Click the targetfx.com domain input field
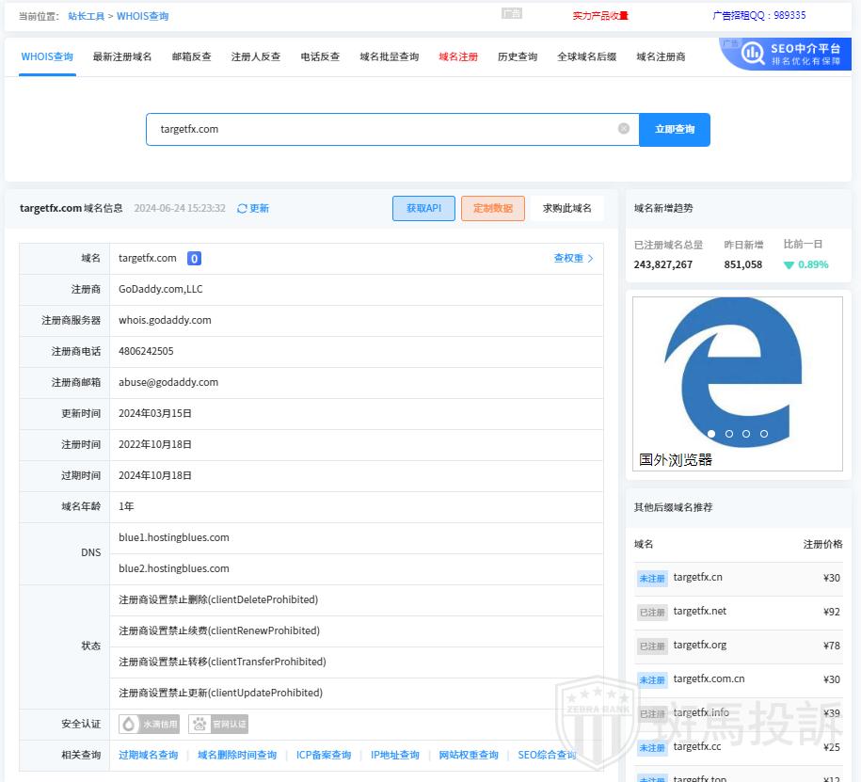The height and width of the screenshot is (782, 861). pos(376,130)
